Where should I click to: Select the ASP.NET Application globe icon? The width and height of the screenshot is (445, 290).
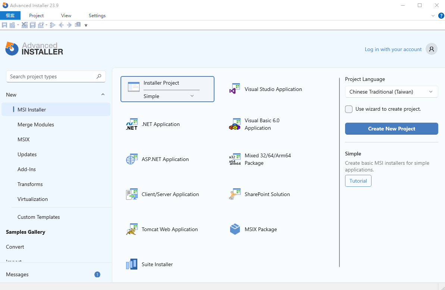132,159
